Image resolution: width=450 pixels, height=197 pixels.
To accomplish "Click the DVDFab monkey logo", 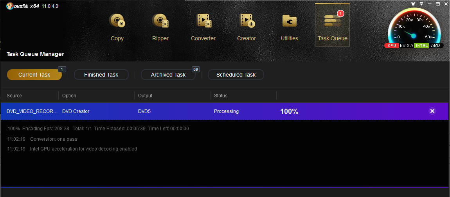I will 10,6.
